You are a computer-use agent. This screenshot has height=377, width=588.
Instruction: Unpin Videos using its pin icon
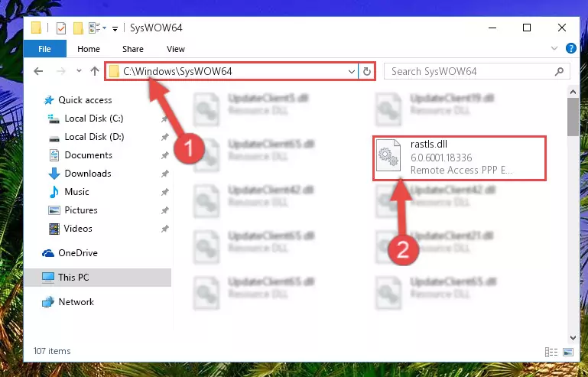(164, 229)
